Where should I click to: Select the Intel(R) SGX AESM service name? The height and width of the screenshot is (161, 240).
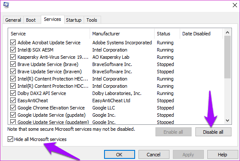tap(35, 50)
